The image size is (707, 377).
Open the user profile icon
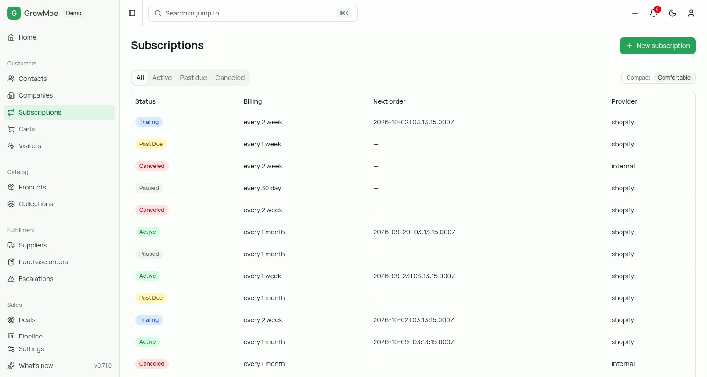[x=691, y=13]
